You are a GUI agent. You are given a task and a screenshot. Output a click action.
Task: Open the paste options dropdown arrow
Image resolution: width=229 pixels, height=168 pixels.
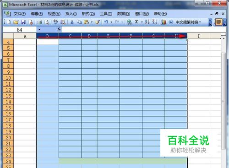(x=92, y=22)
